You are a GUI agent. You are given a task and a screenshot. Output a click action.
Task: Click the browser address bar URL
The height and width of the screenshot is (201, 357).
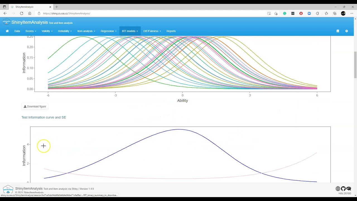[x=67, y=13]
